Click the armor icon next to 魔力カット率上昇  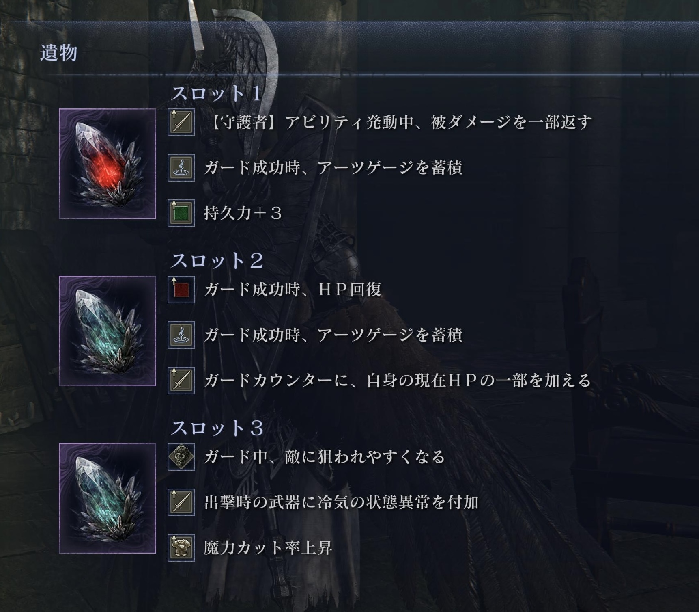point(181,548)
